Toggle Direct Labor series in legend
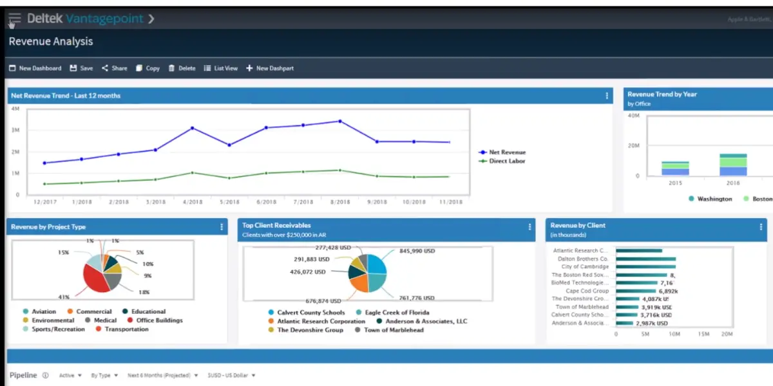The image size is (773, 386). tap(502, 161)
